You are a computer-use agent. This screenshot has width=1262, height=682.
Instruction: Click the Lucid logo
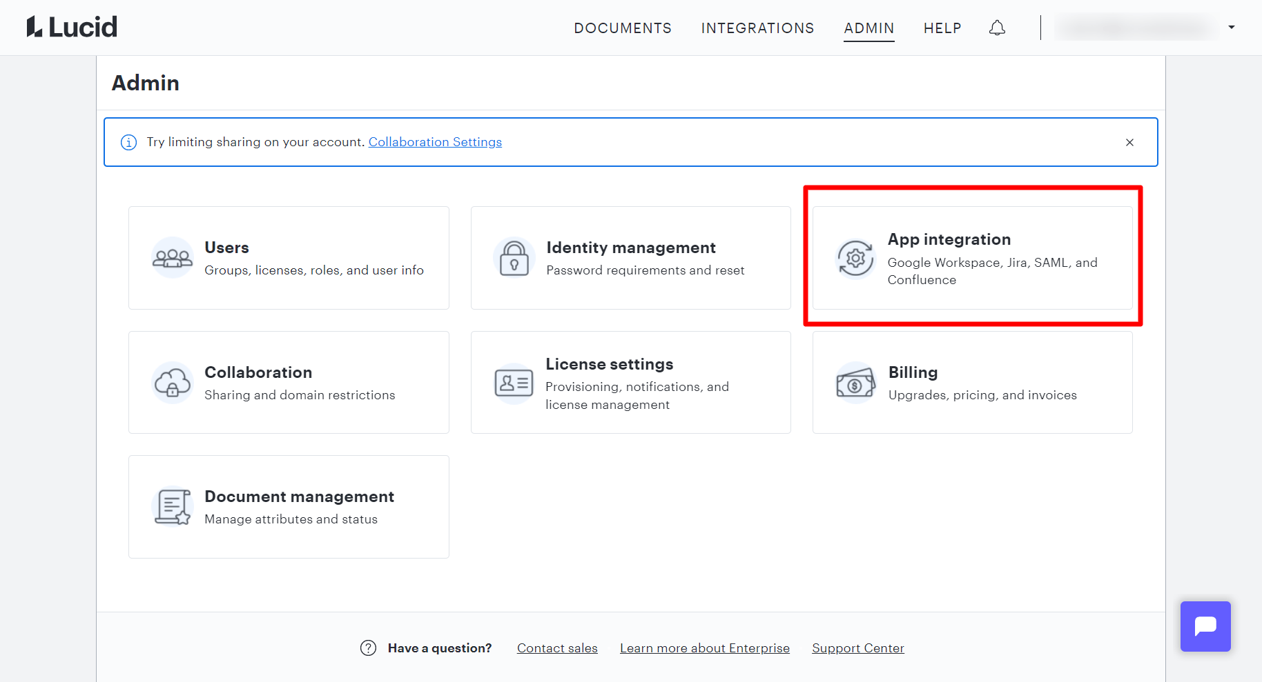click(72, 27)
